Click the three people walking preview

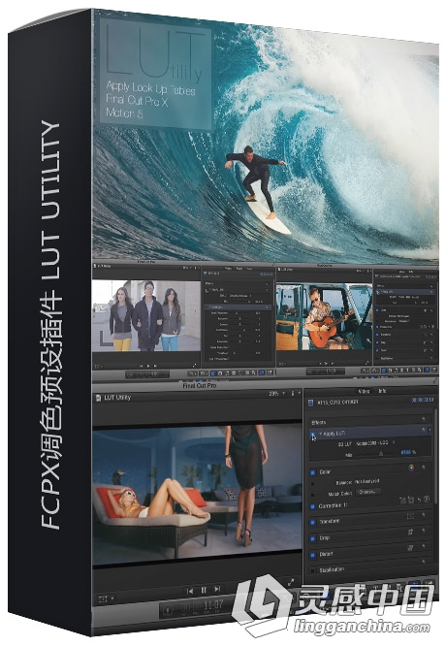pos(145,316)
